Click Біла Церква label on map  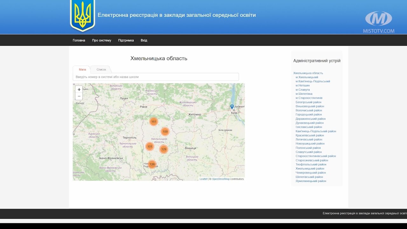click(225, 130)
